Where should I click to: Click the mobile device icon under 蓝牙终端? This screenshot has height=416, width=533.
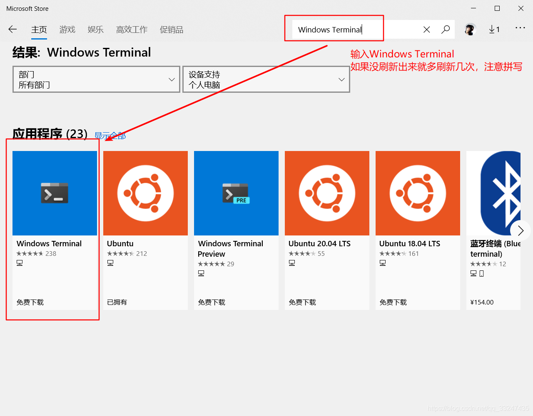(x=482, y=273)
